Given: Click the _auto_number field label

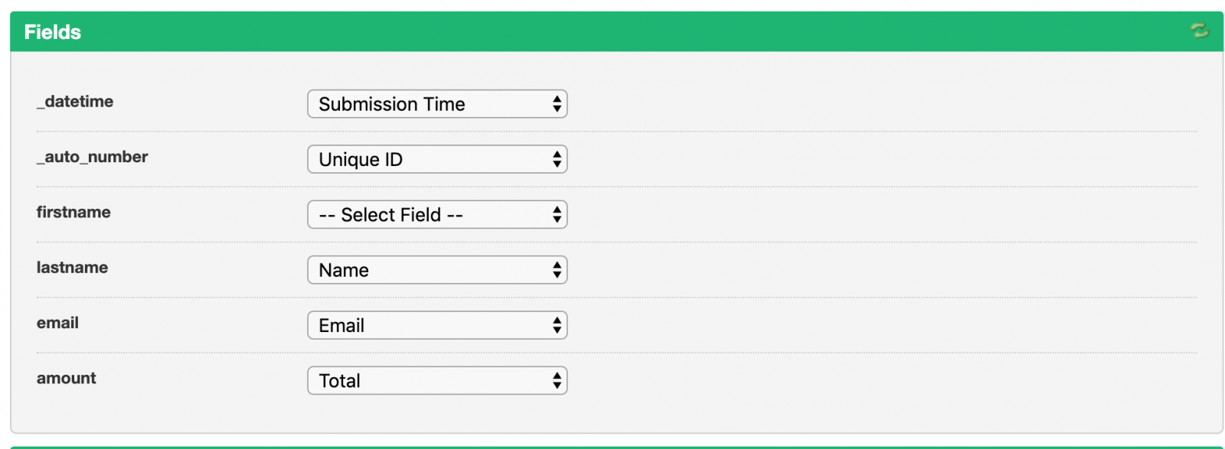Looking at the screenshot, I should coord(92,157).
